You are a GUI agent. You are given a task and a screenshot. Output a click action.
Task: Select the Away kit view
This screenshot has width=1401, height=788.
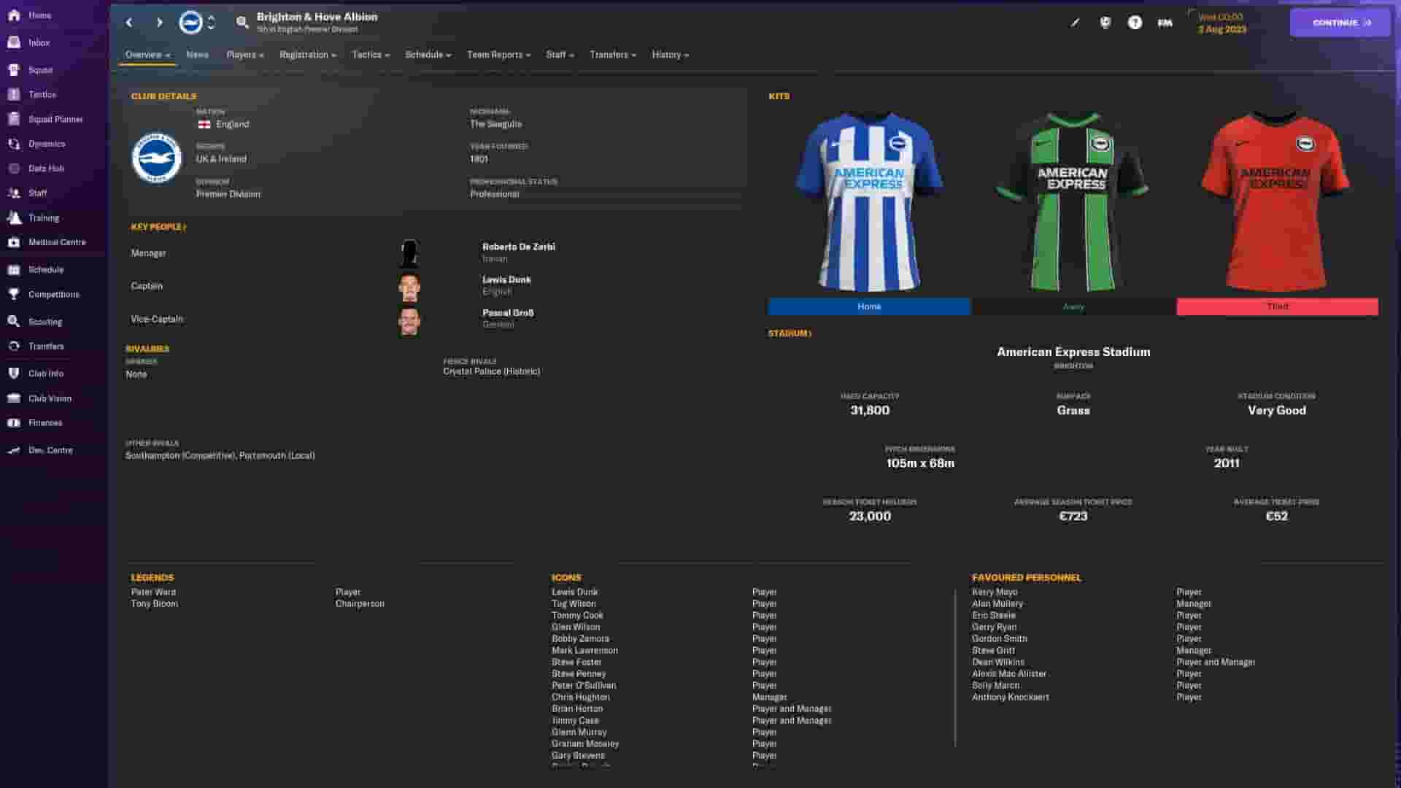[1073, 306]
